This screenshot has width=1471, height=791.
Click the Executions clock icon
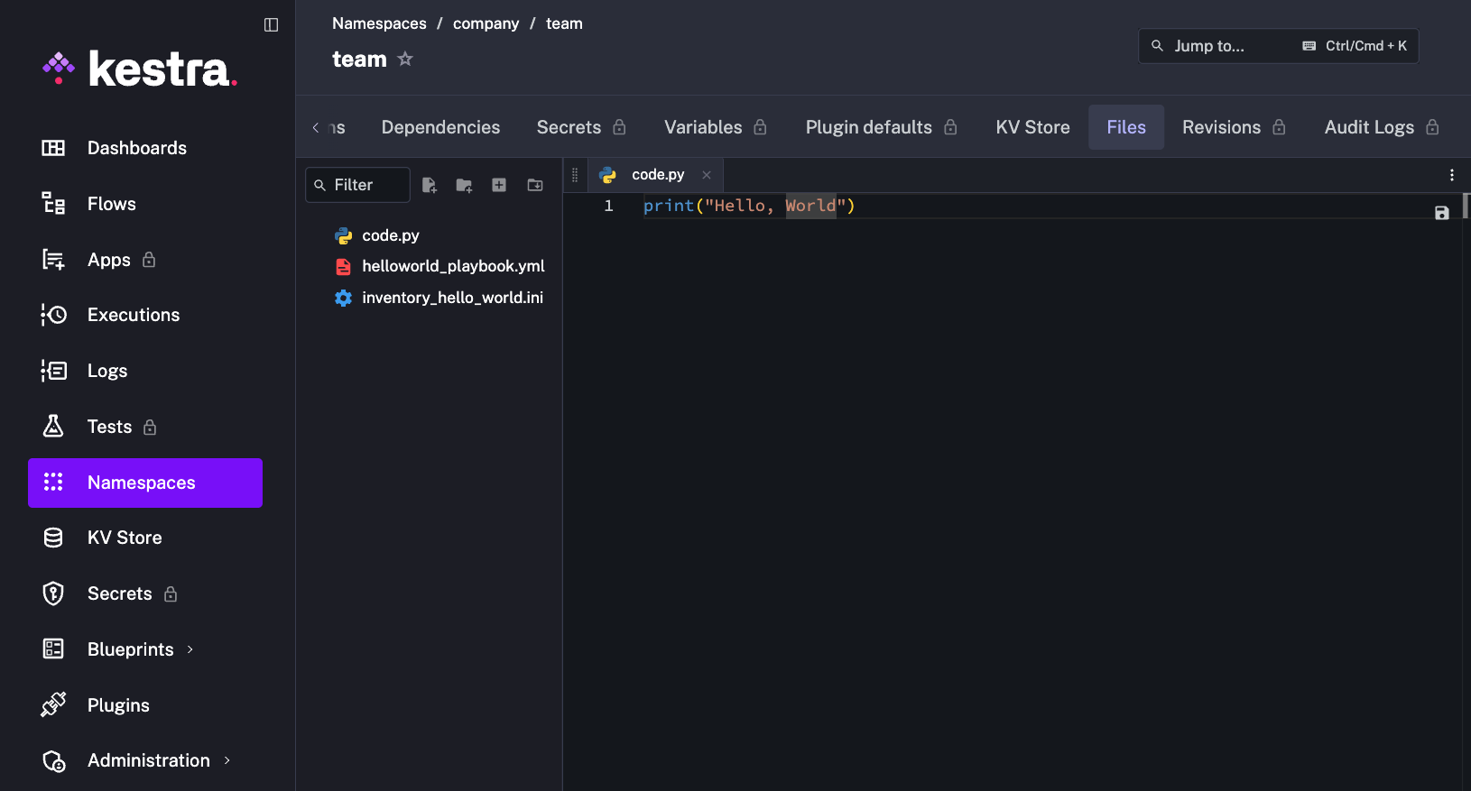point(53,315)
